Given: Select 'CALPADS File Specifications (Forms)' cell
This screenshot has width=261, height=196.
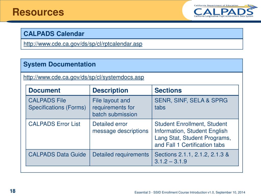Looking at the screenshot, I should coord(58,107).
